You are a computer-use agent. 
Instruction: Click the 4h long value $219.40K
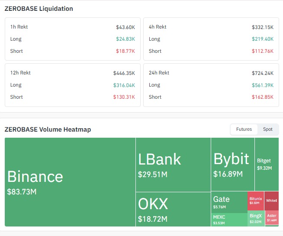point(263,39)
